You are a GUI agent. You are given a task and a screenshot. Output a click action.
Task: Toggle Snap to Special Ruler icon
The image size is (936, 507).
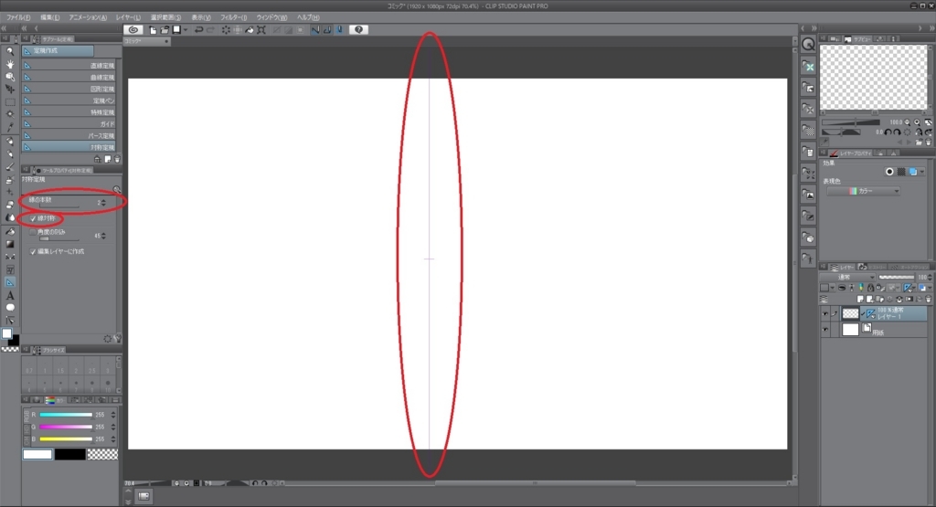[x=327, y=30]
